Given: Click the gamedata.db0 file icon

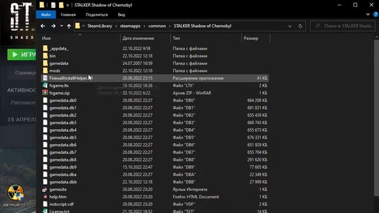Looking at the screenshot, I should (x=45, y=101).
